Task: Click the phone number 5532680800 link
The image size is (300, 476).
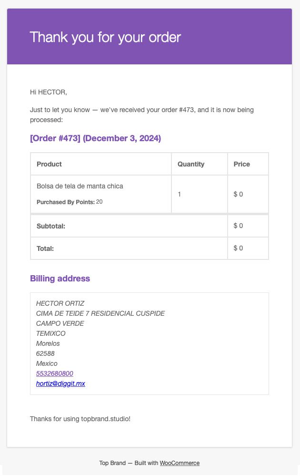Action: click(55, 373)
